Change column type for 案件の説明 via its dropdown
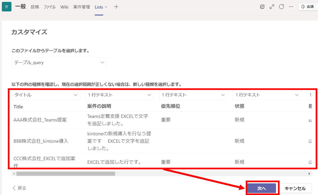The height and width of the screenshot is (195, 318). 120,95
